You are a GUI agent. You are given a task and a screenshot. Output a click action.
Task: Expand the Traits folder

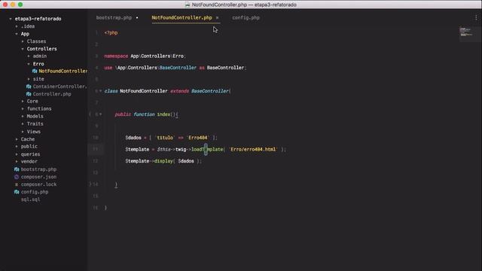(x=23, y=123)
